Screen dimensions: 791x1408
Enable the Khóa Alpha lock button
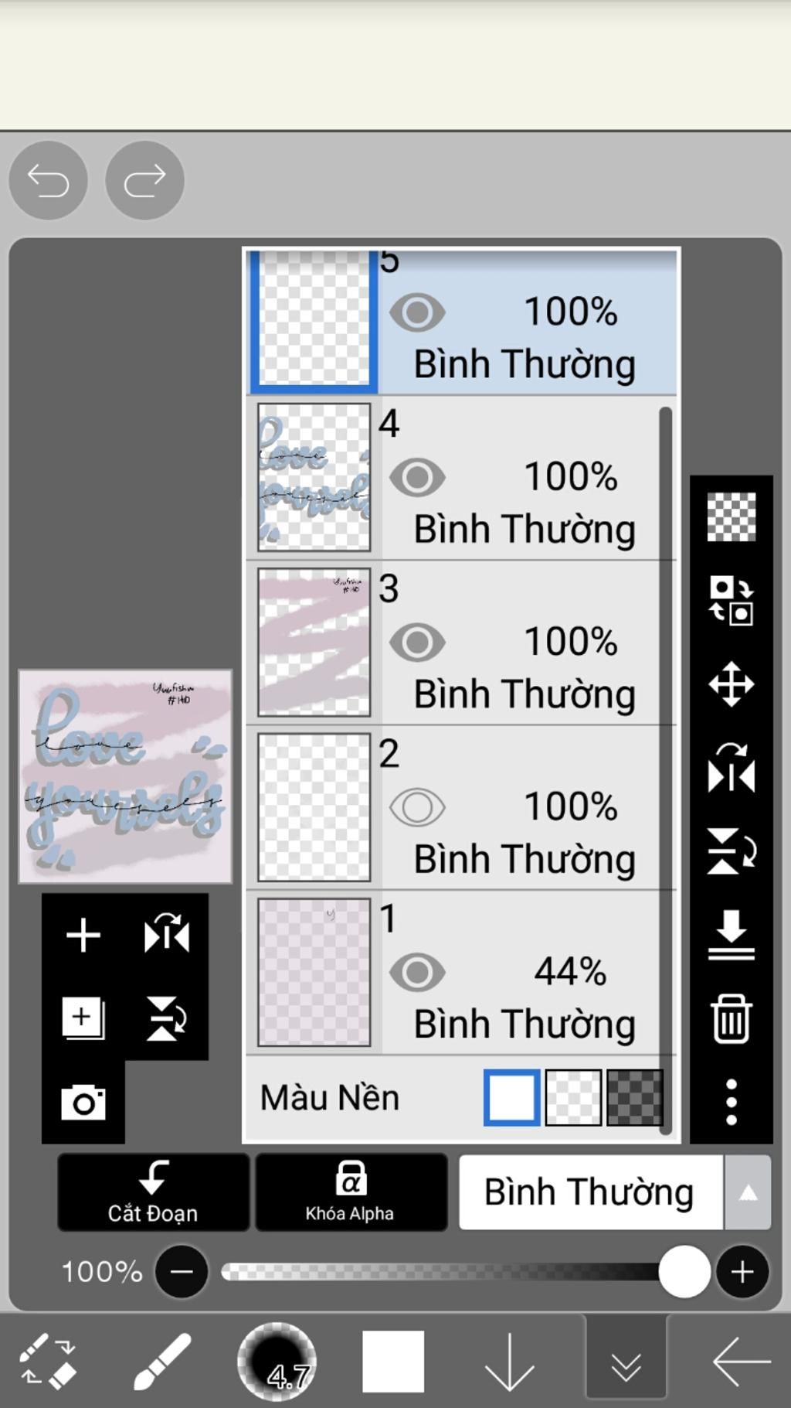(351, 1192)
